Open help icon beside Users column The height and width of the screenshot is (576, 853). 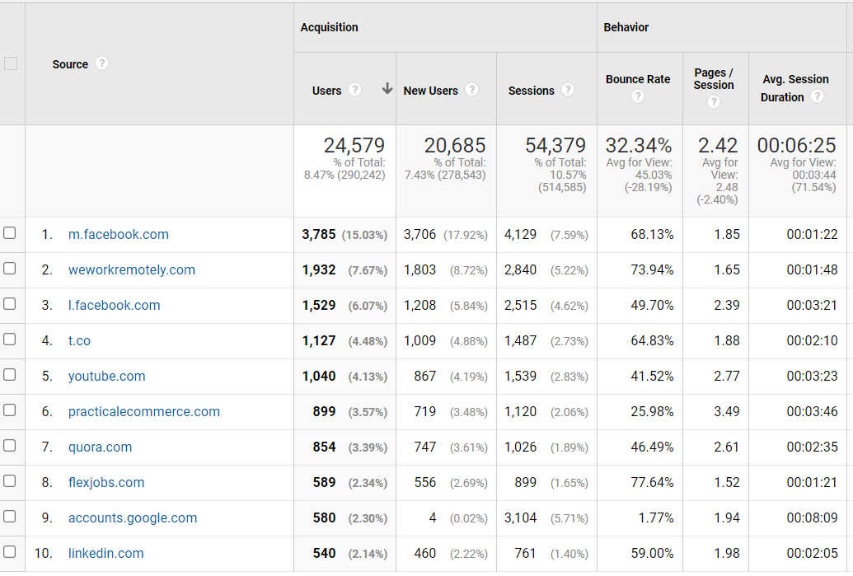(354, 90)
